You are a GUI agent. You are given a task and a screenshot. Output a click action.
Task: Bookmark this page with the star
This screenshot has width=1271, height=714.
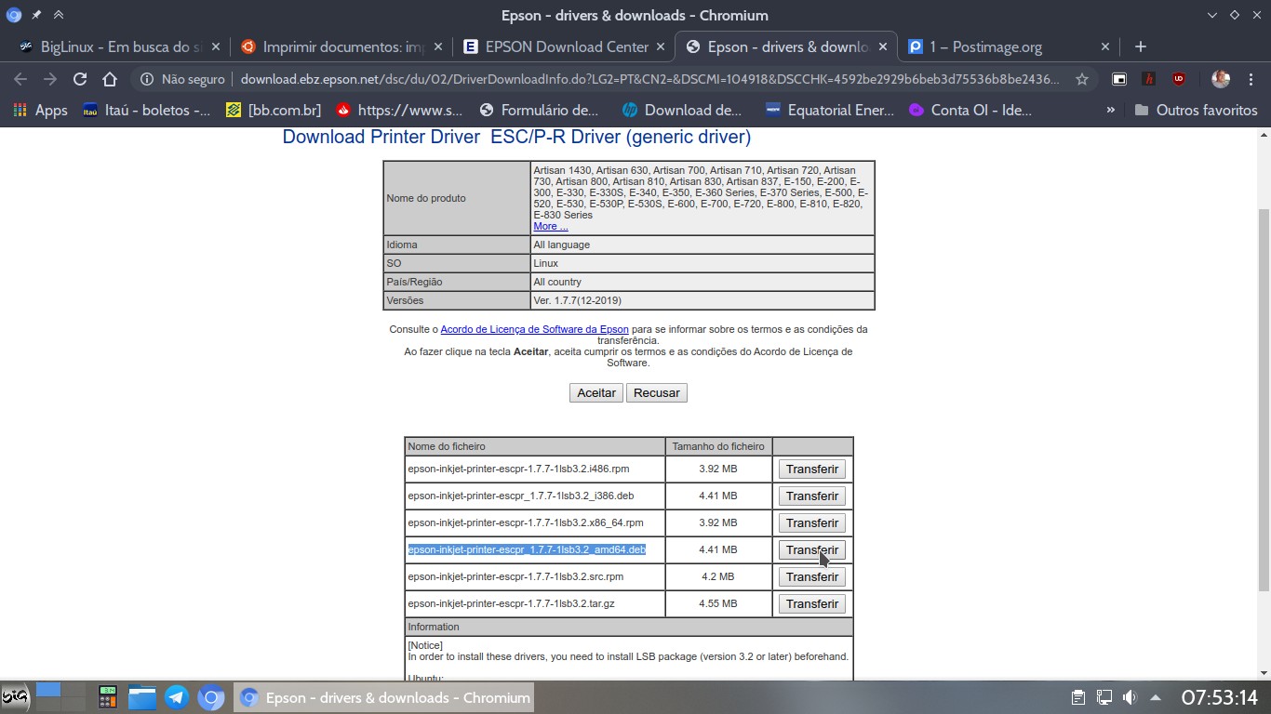pyautogui.click(x=1082, y=79)
